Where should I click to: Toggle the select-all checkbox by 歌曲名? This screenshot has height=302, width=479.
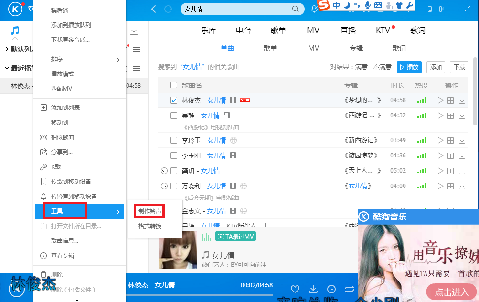coord(174,85)
